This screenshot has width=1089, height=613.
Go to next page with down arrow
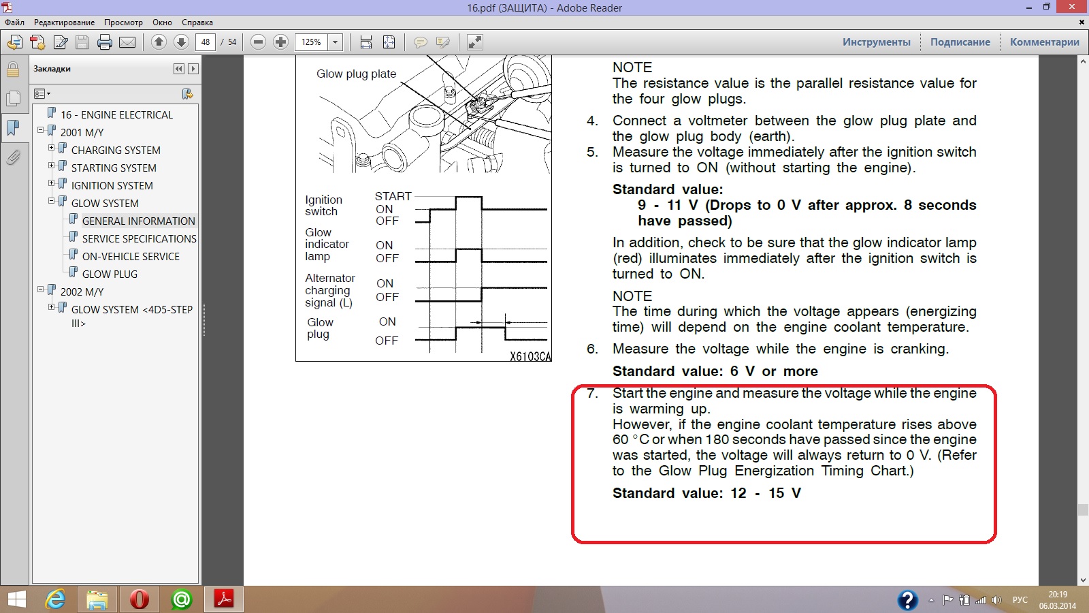pyautogui.click(x=181, y=42)
